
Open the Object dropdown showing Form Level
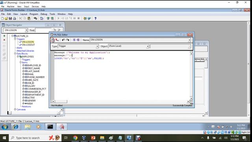click(148, 47)
